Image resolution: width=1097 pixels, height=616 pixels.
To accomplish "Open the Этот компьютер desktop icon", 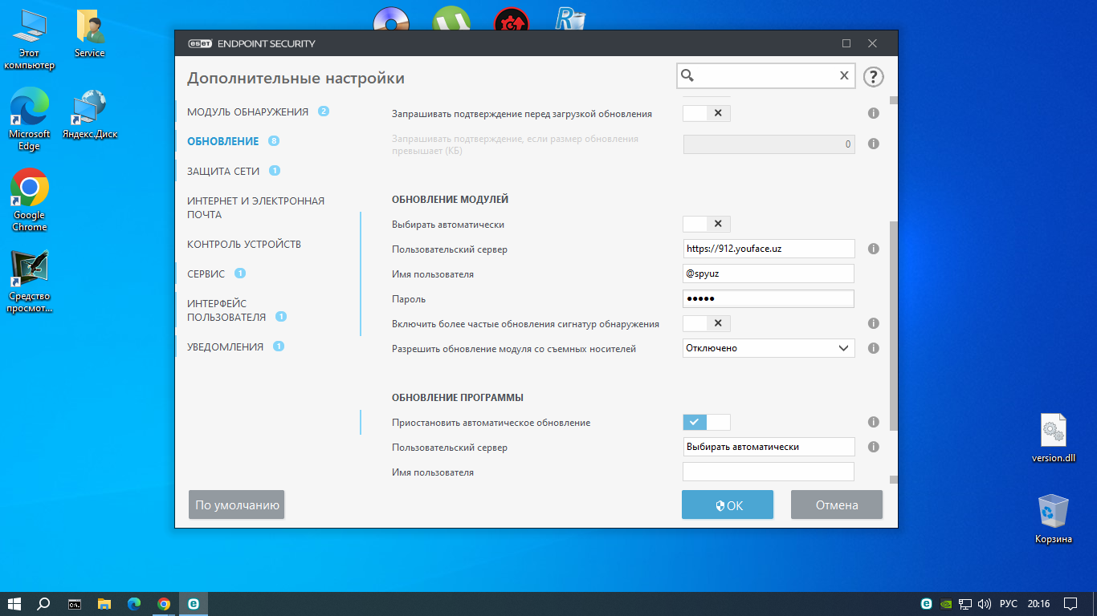I will tap(30, 40).
